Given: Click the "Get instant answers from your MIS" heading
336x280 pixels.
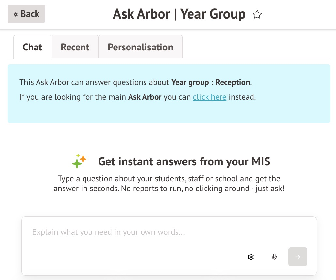Looking at the screenshot, I should click(184, 161).
